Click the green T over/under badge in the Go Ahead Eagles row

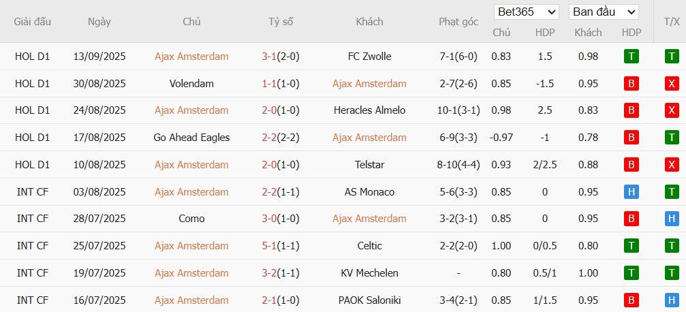pos(672,138)
